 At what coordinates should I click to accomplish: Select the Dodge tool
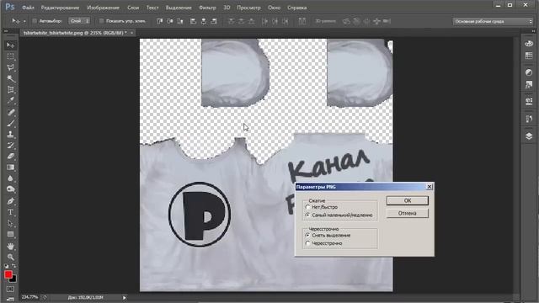point(10,189)
